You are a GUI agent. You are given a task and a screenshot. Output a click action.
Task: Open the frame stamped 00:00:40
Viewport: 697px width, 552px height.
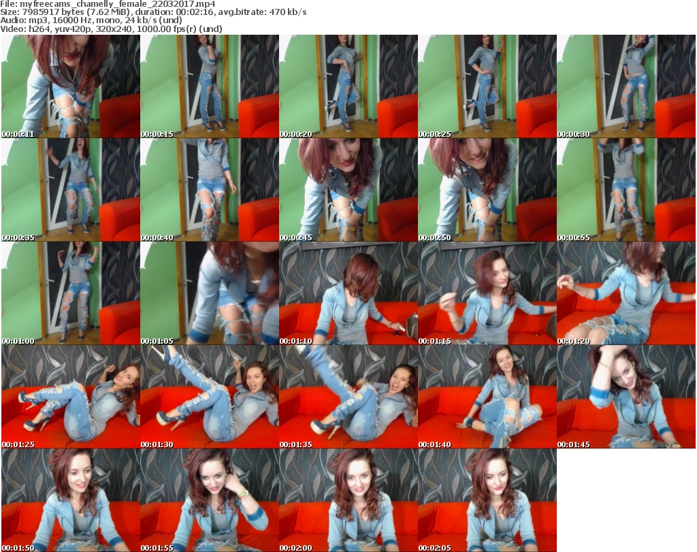pyautogui.click(x=210, y=190)
